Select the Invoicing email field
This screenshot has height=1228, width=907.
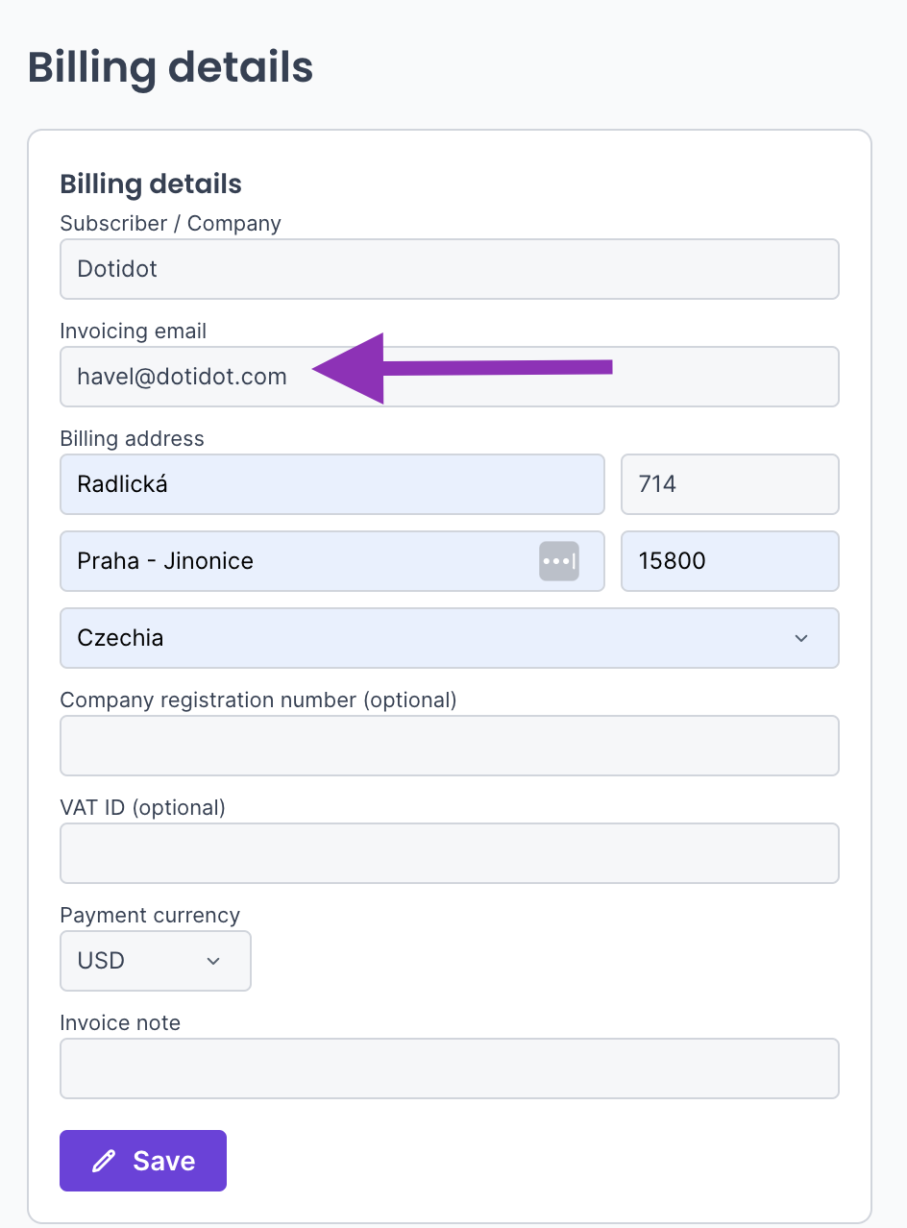coord(450,377)
